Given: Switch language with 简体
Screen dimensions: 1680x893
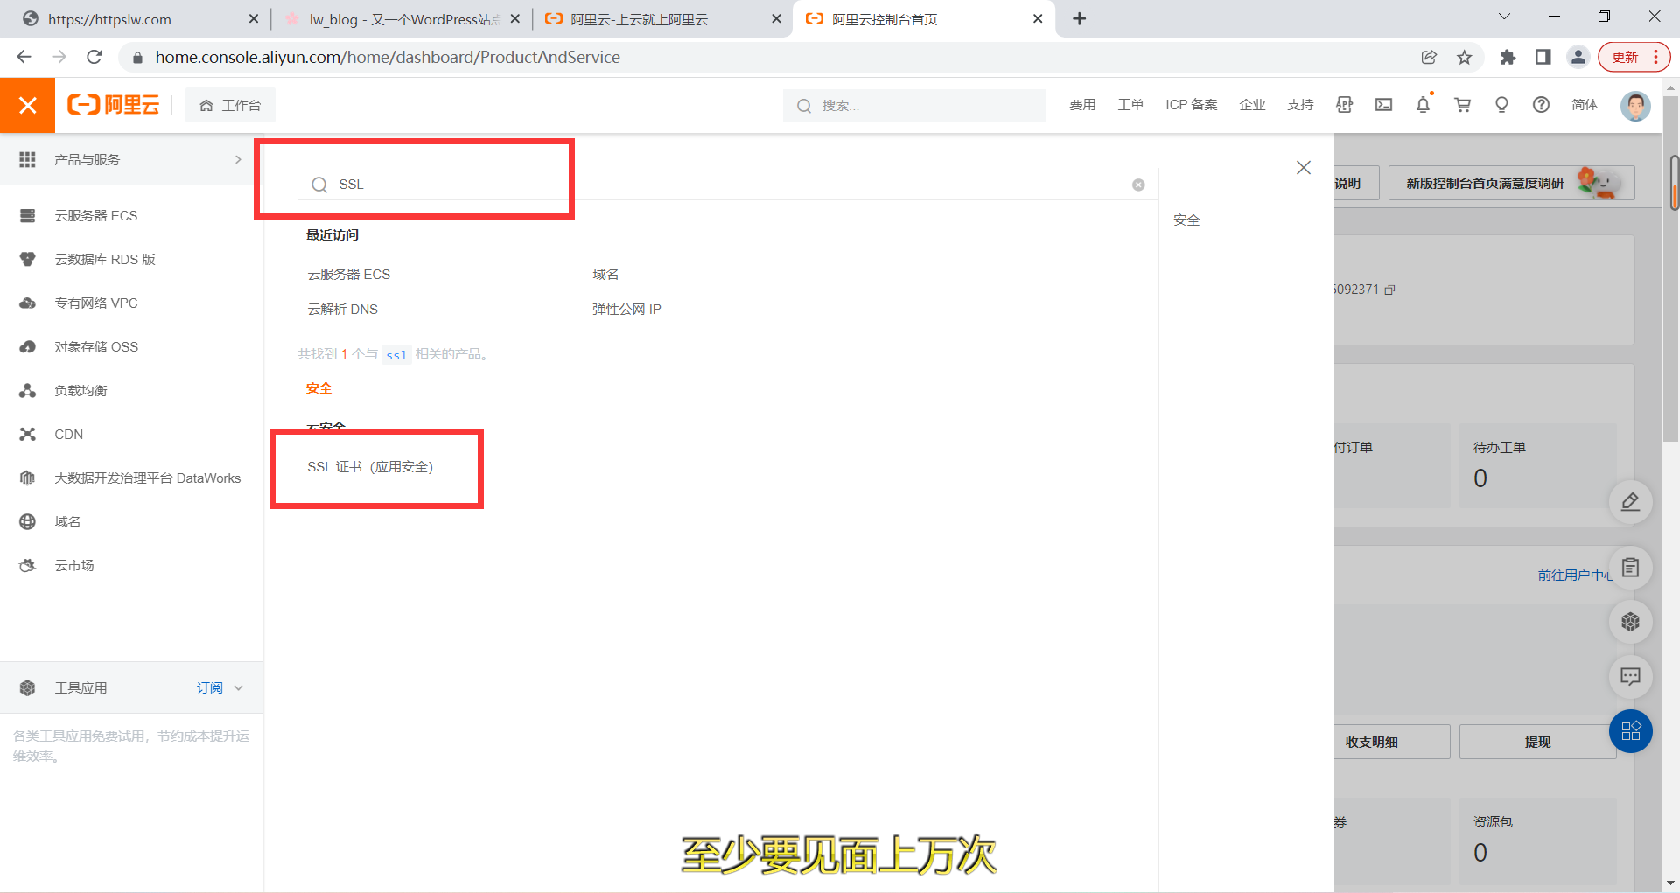Looking at the screenshot, I should pyautogui.click(x=1585, y=105).
